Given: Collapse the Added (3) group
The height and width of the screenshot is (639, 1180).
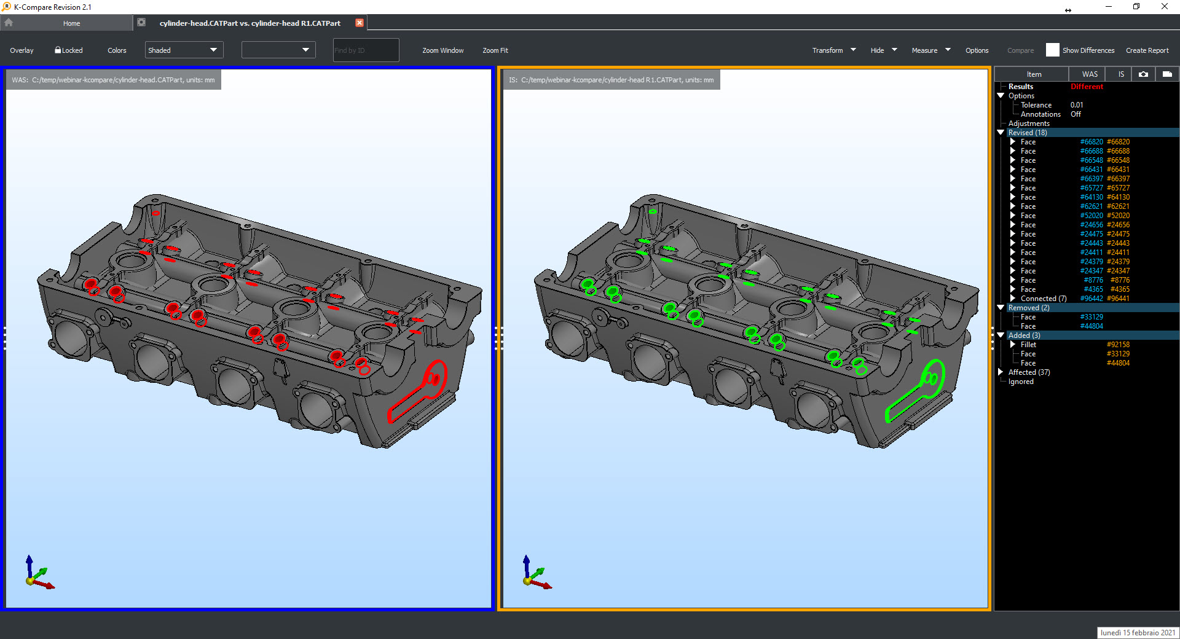Looking at the screenshot, I should pos(1001,335).
